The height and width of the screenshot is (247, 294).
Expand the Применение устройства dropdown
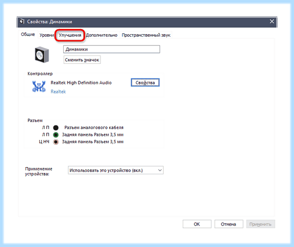click(x=116, y=170)
